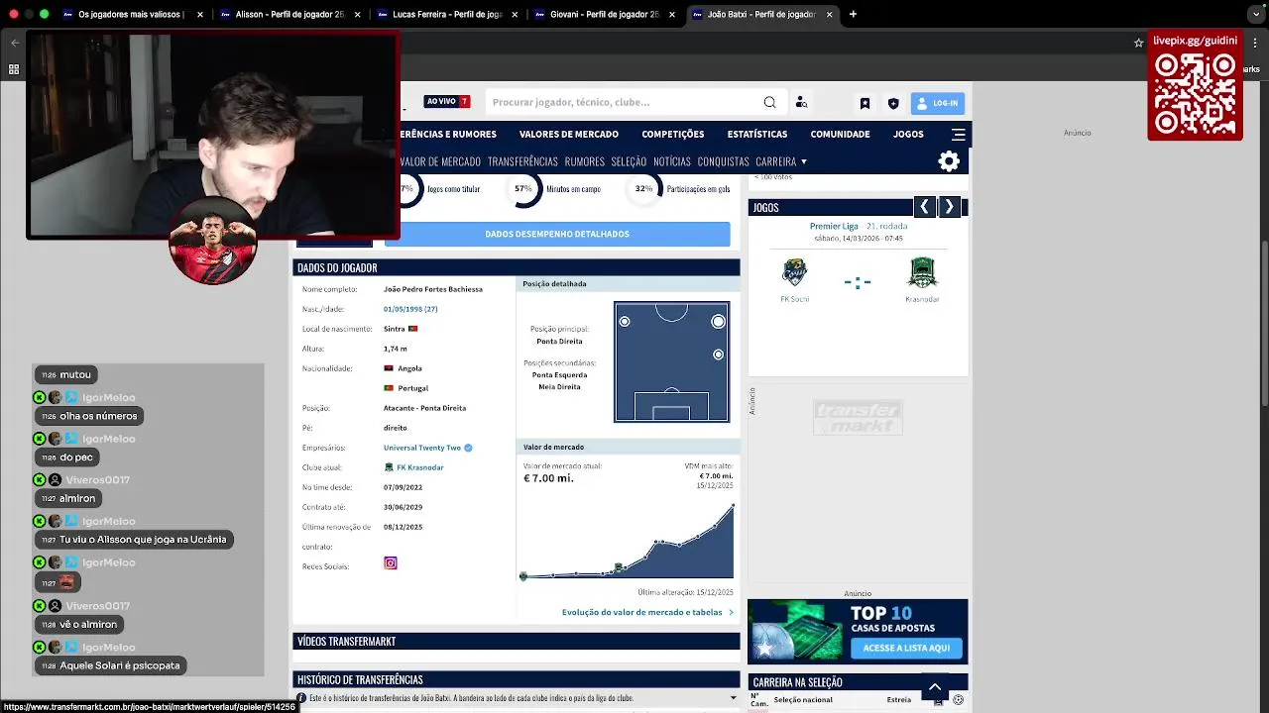Viewport: 1269px width, 713px height.
Task: Close the Lucas Ferreira browser tab
Action: pyautogui.click(x=514, y=15)
